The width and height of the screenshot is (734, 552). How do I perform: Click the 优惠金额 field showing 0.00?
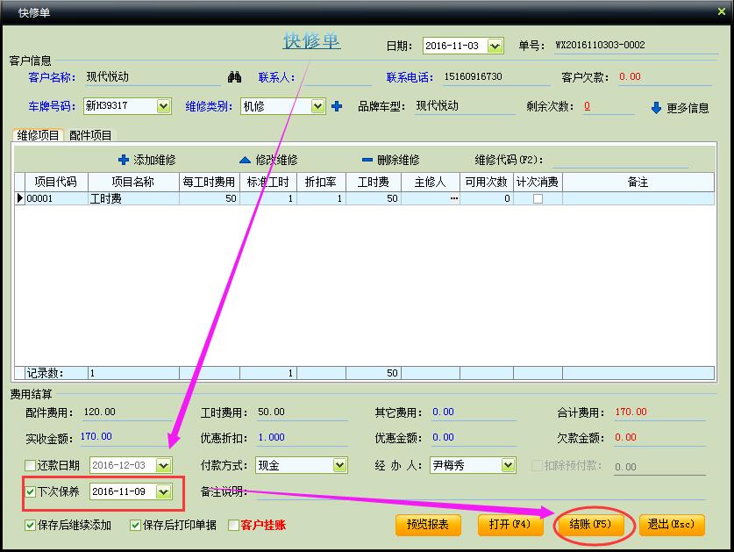(x=473, y=437)
